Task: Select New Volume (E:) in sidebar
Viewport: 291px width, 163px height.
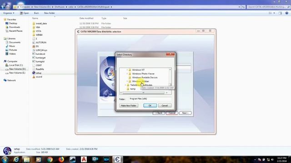Action: click(x=17, y=73)
